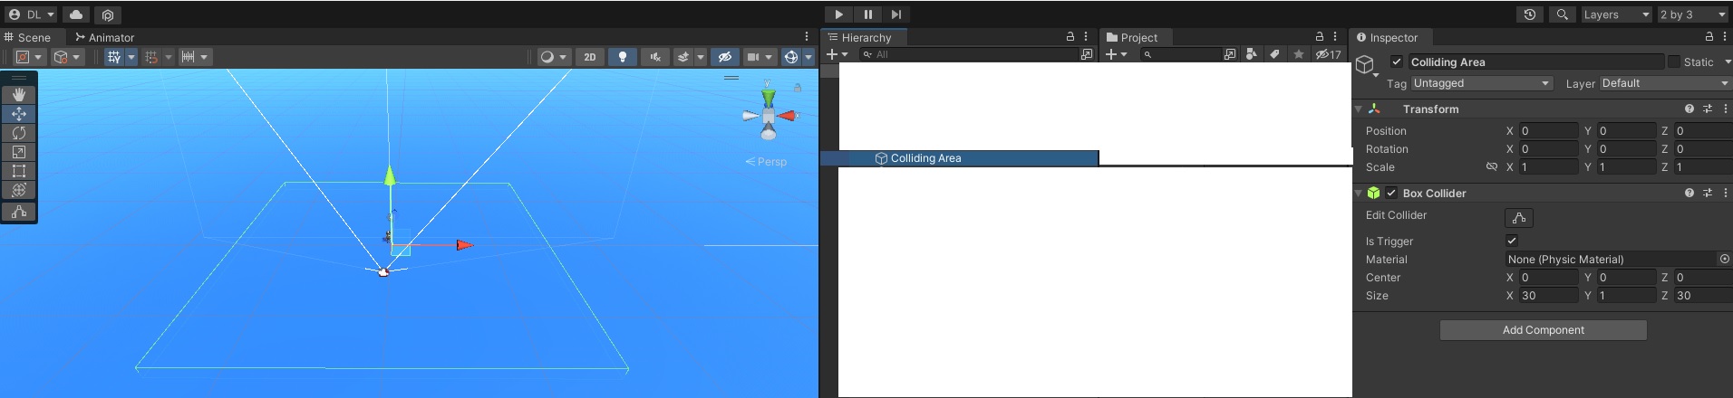Open the DL account dropdown
The height and width of the screenshot is (398, 1733).
[32, 14]
